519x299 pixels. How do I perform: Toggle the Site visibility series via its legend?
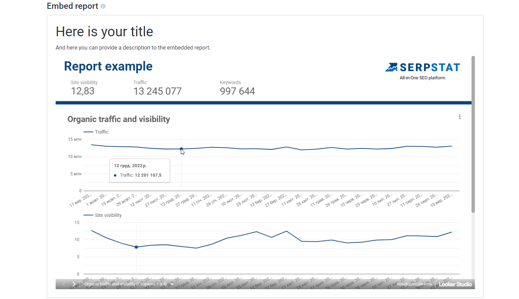(108, 215)
